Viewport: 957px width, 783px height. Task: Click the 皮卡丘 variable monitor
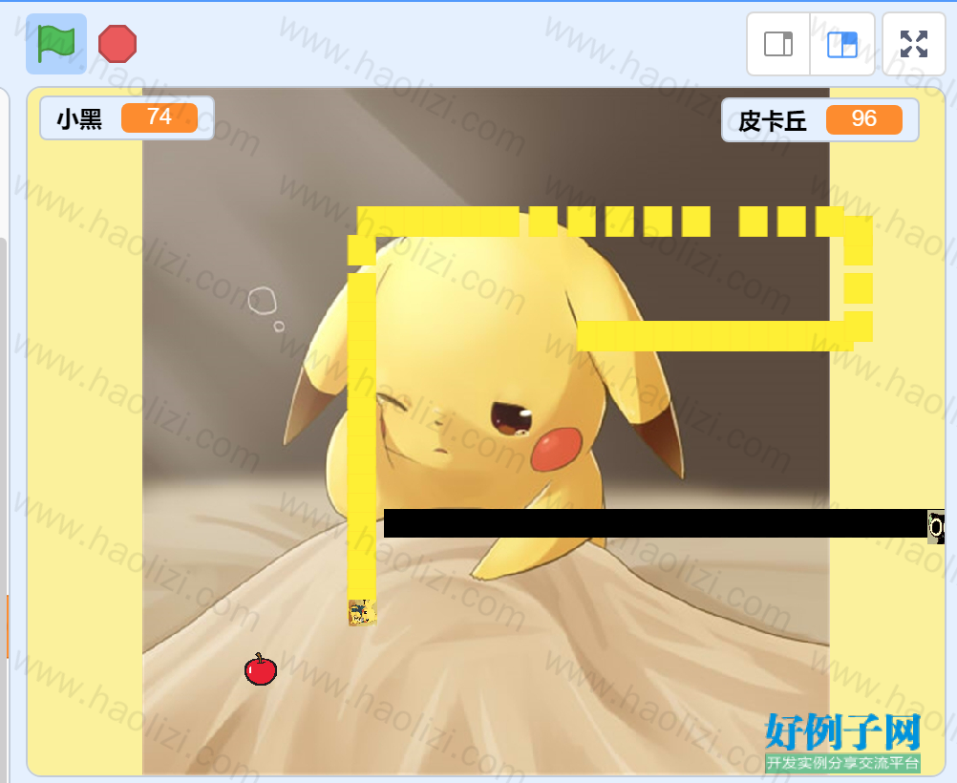[819, 119]
